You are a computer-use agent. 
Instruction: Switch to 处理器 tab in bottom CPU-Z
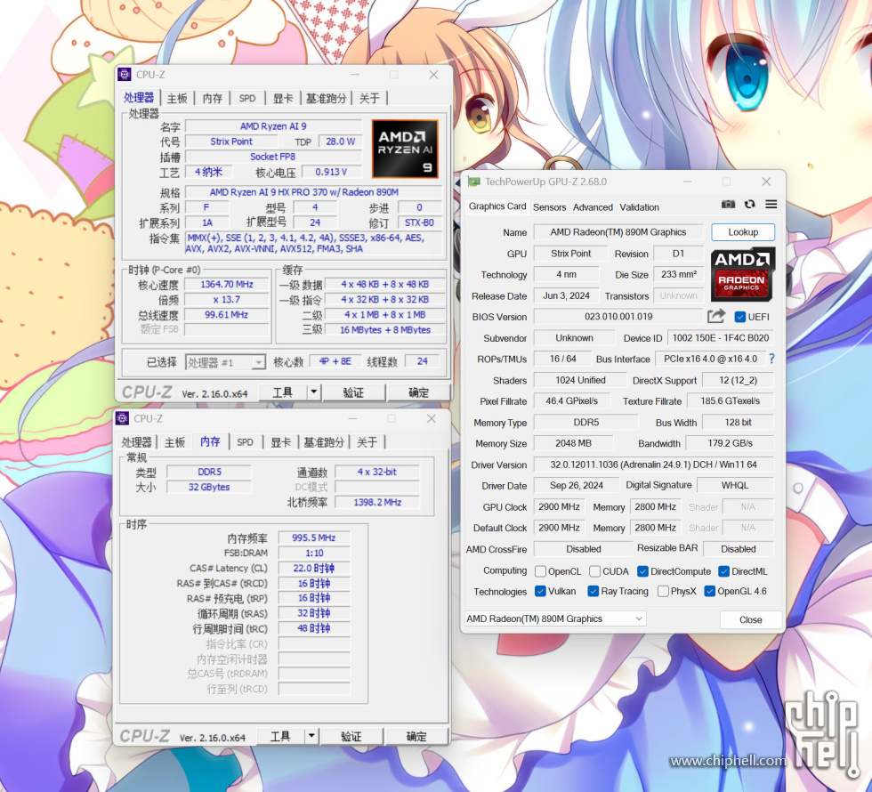[x=137, y=442]
